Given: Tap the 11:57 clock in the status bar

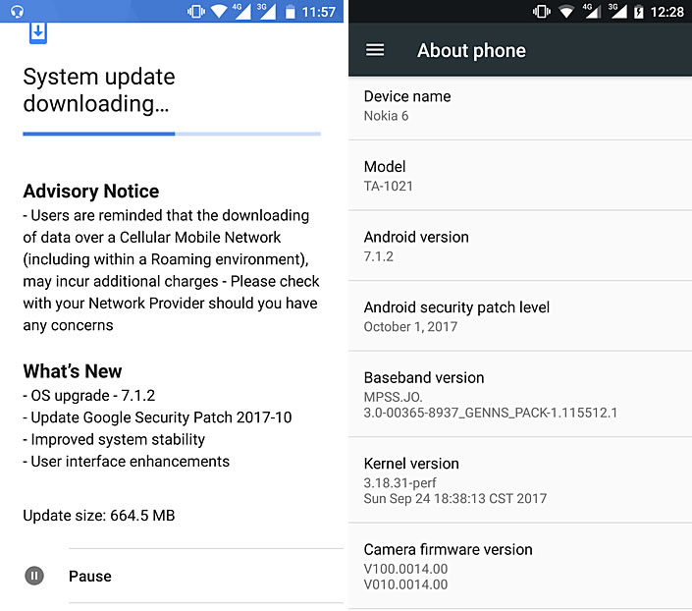Looking at the screenshot, I should click(319, 12).
